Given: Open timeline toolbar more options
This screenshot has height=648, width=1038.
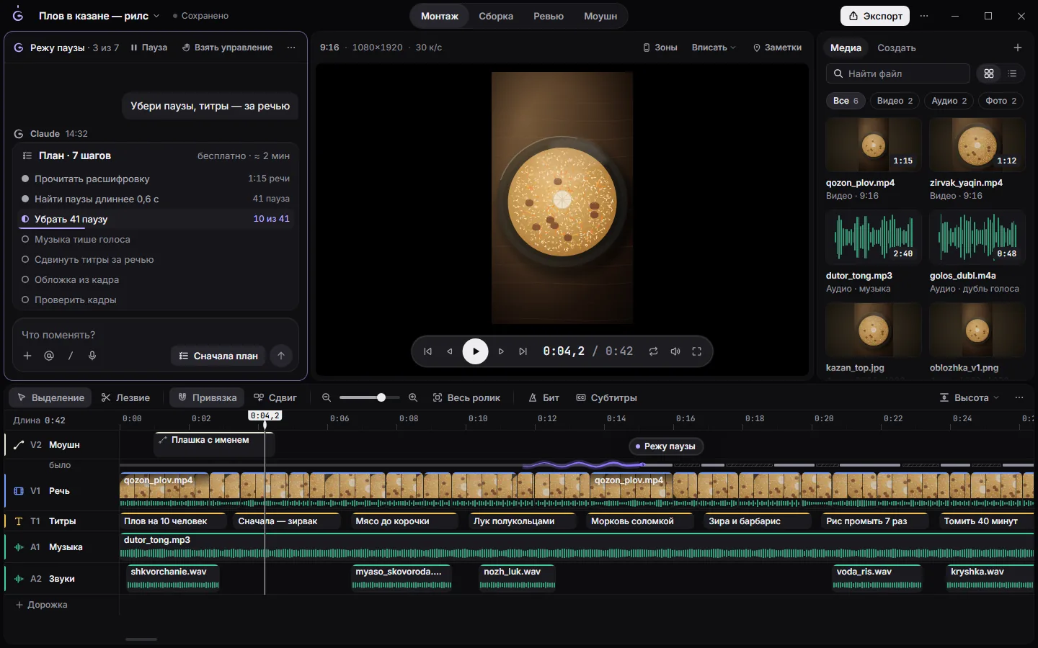Looking at the screenshot, I should point(1019,397).
